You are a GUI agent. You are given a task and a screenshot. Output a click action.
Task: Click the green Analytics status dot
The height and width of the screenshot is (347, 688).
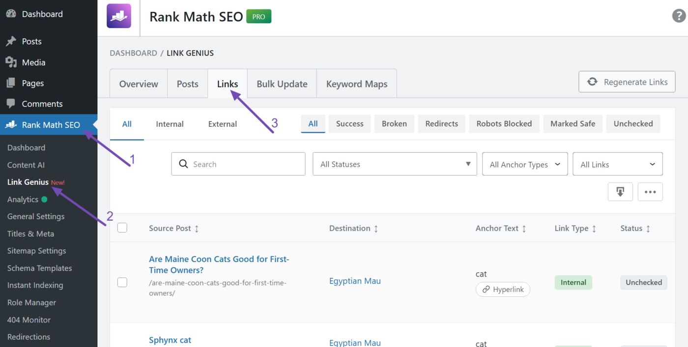pyautogui.click(x=44, y=200)
